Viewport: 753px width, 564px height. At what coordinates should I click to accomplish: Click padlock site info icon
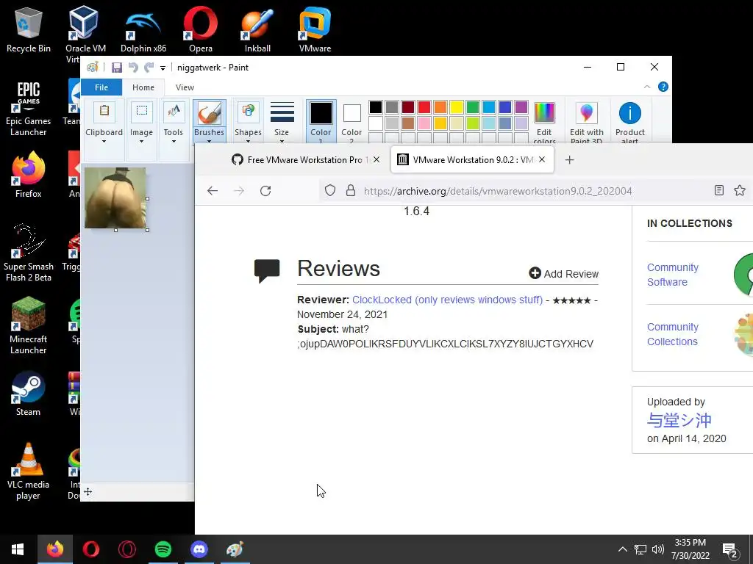[x=351, y=190]
